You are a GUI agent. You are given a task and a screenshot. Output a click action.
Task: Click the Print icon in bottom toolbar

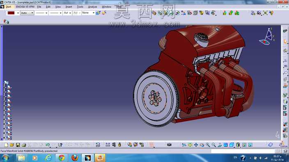coord(24,145)
